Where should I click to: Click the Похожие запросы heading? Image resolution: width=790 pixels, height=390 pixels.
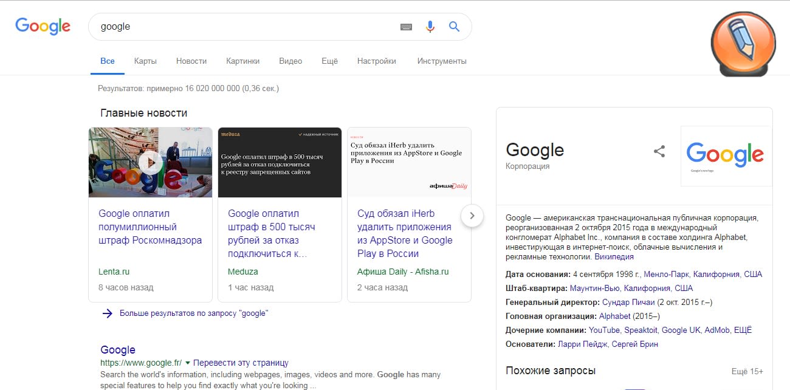[551, 371]
